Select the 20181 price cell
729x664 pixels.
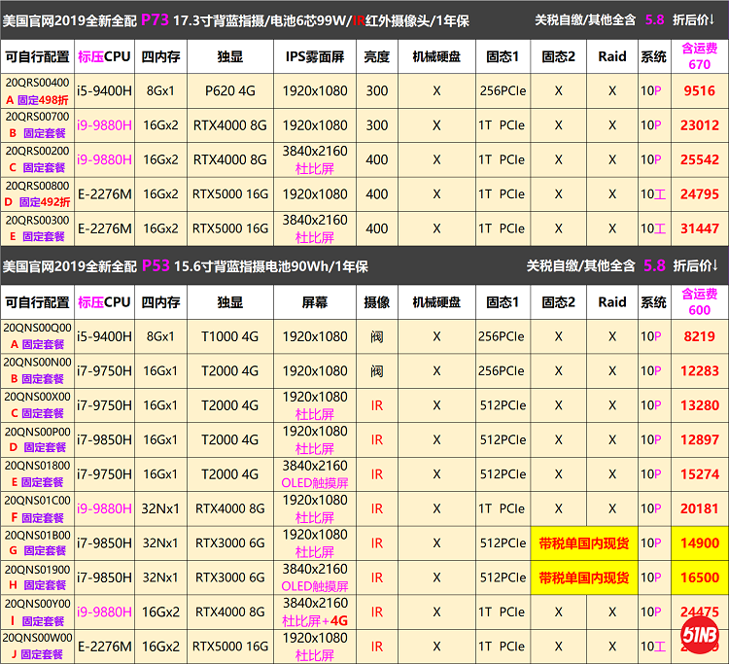click(x=699, y=508)
